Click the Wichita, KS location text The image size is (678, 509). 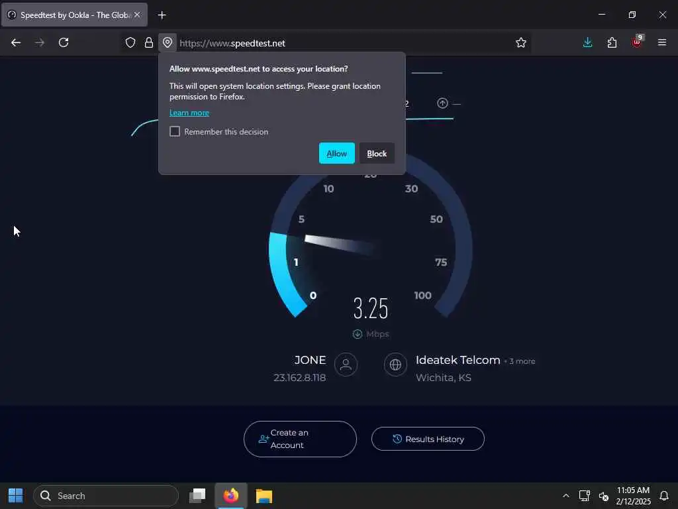point(443,377)
